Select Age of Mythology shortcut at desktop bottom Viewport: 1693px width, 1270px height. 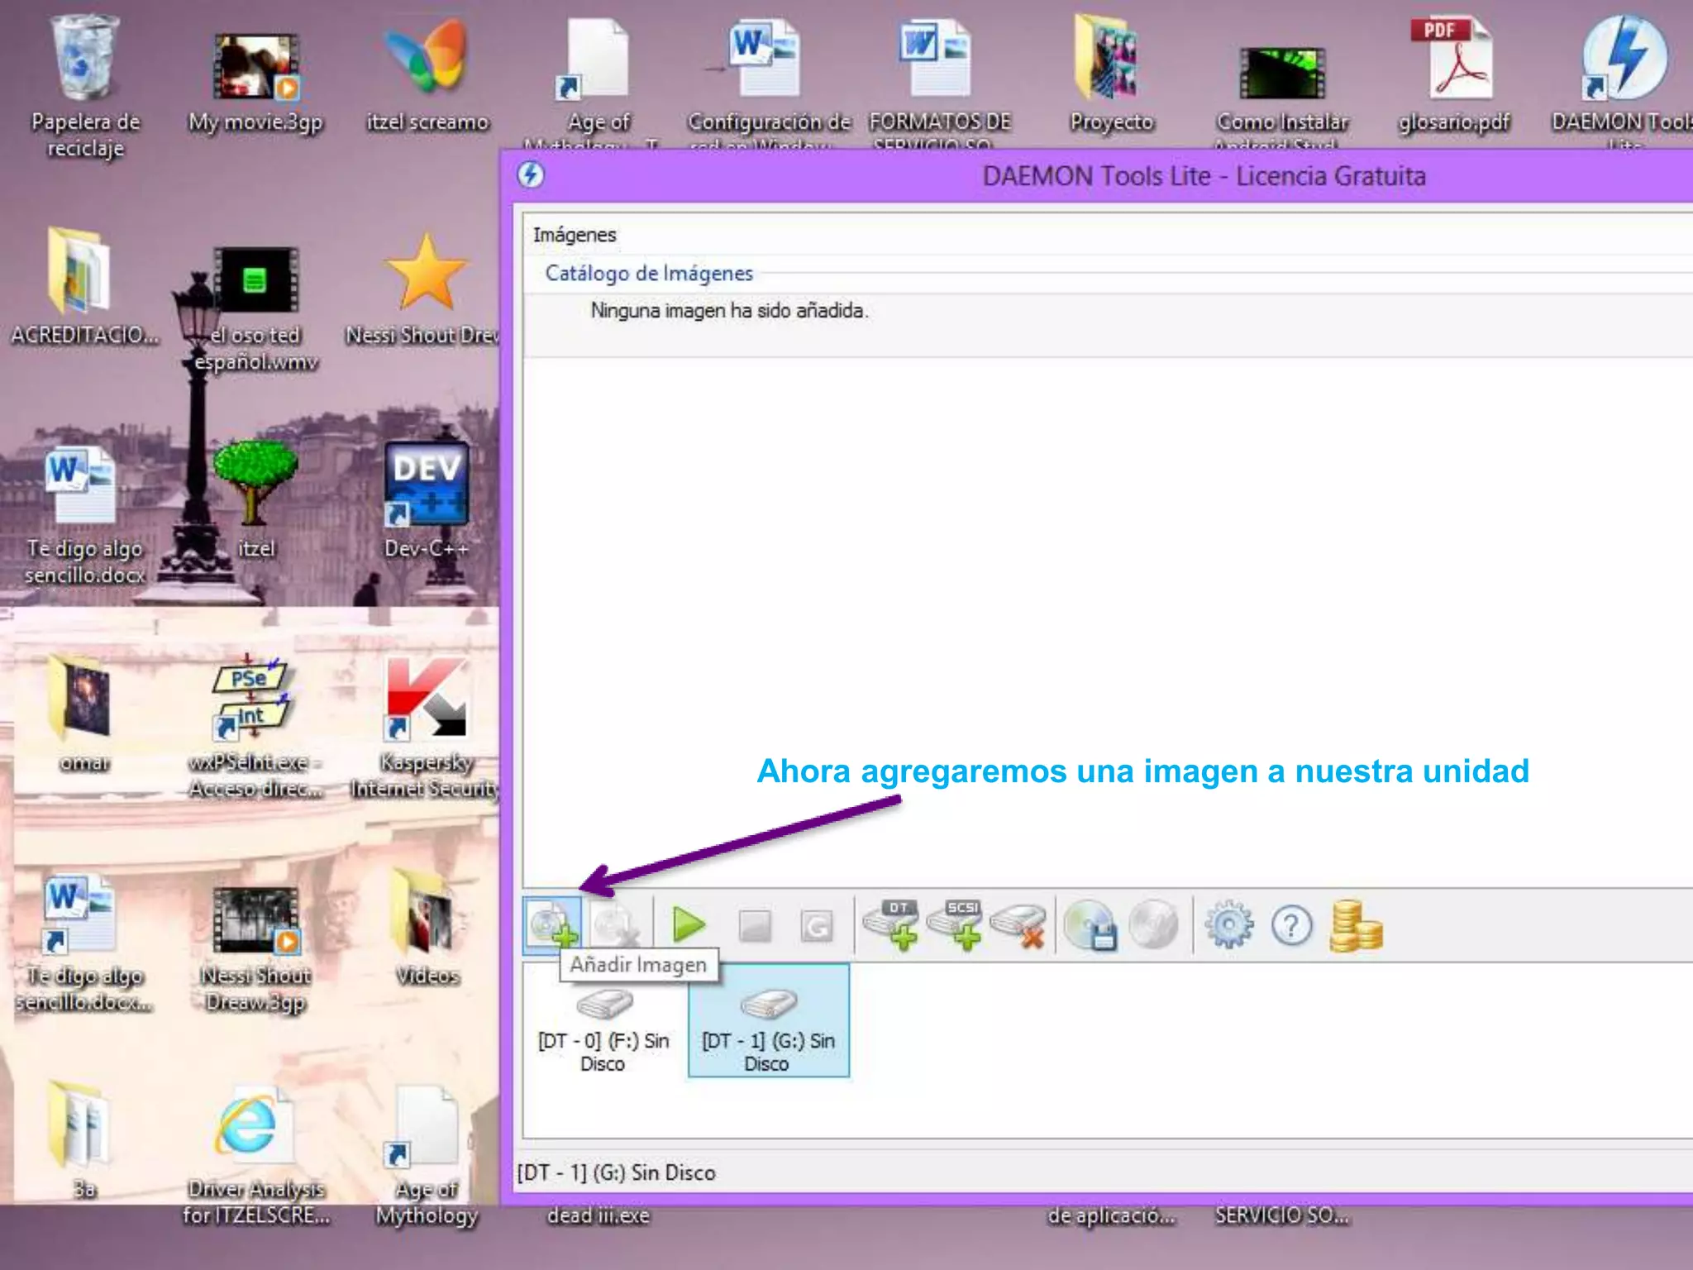click(x=427, y=1156)
